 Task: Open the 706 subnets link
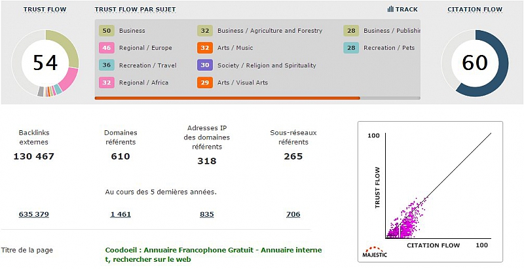(293, 214)
